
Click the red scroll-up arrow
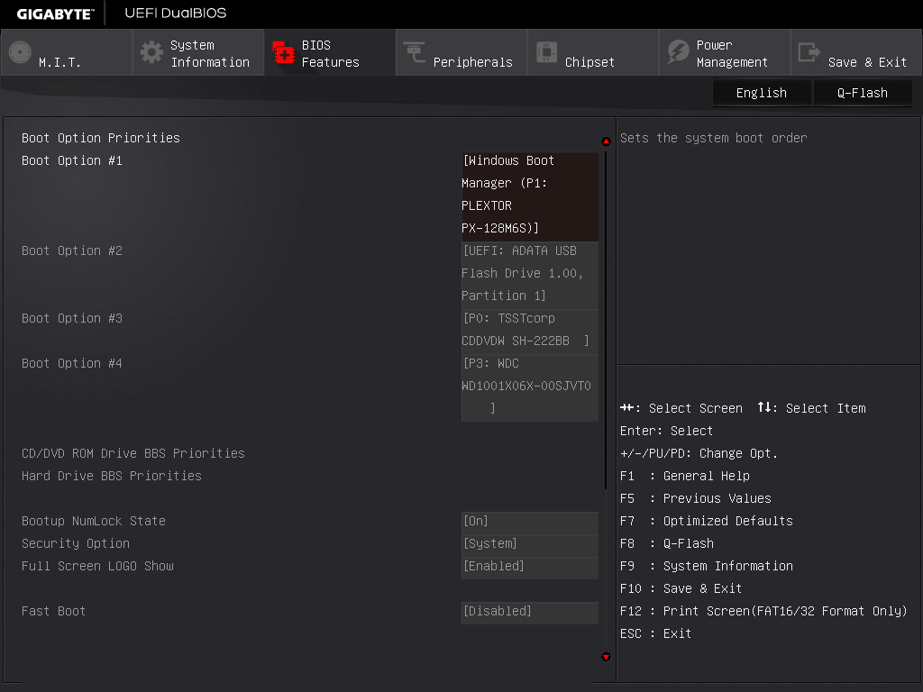606,141
